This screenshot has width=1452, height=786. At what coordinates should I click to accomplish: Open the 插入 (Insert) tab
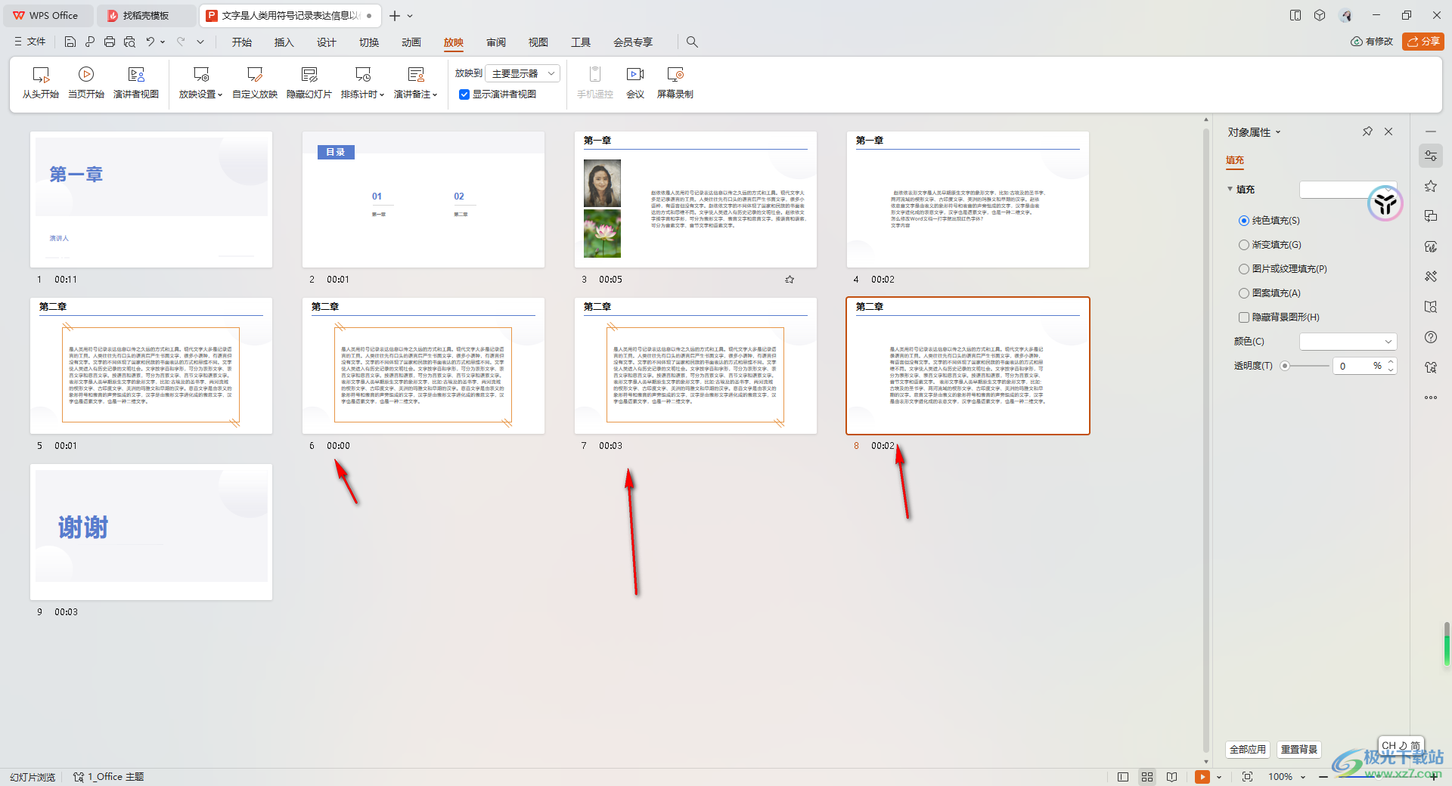point(284,42)
